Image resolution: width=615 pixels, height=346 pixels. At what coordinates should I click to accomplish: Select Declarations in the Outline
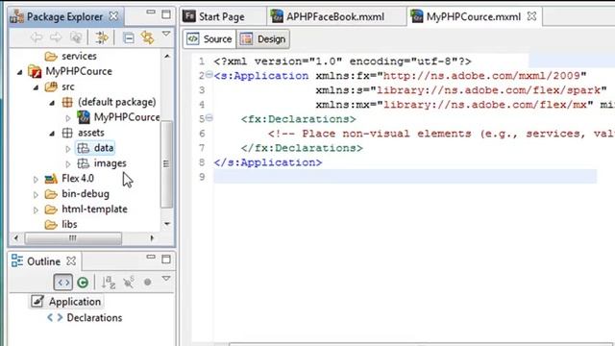click(x=94, y=318)
